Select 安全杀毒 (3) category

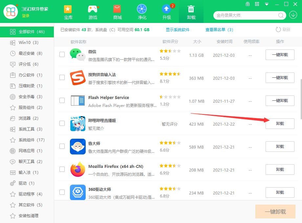point(27,97)
